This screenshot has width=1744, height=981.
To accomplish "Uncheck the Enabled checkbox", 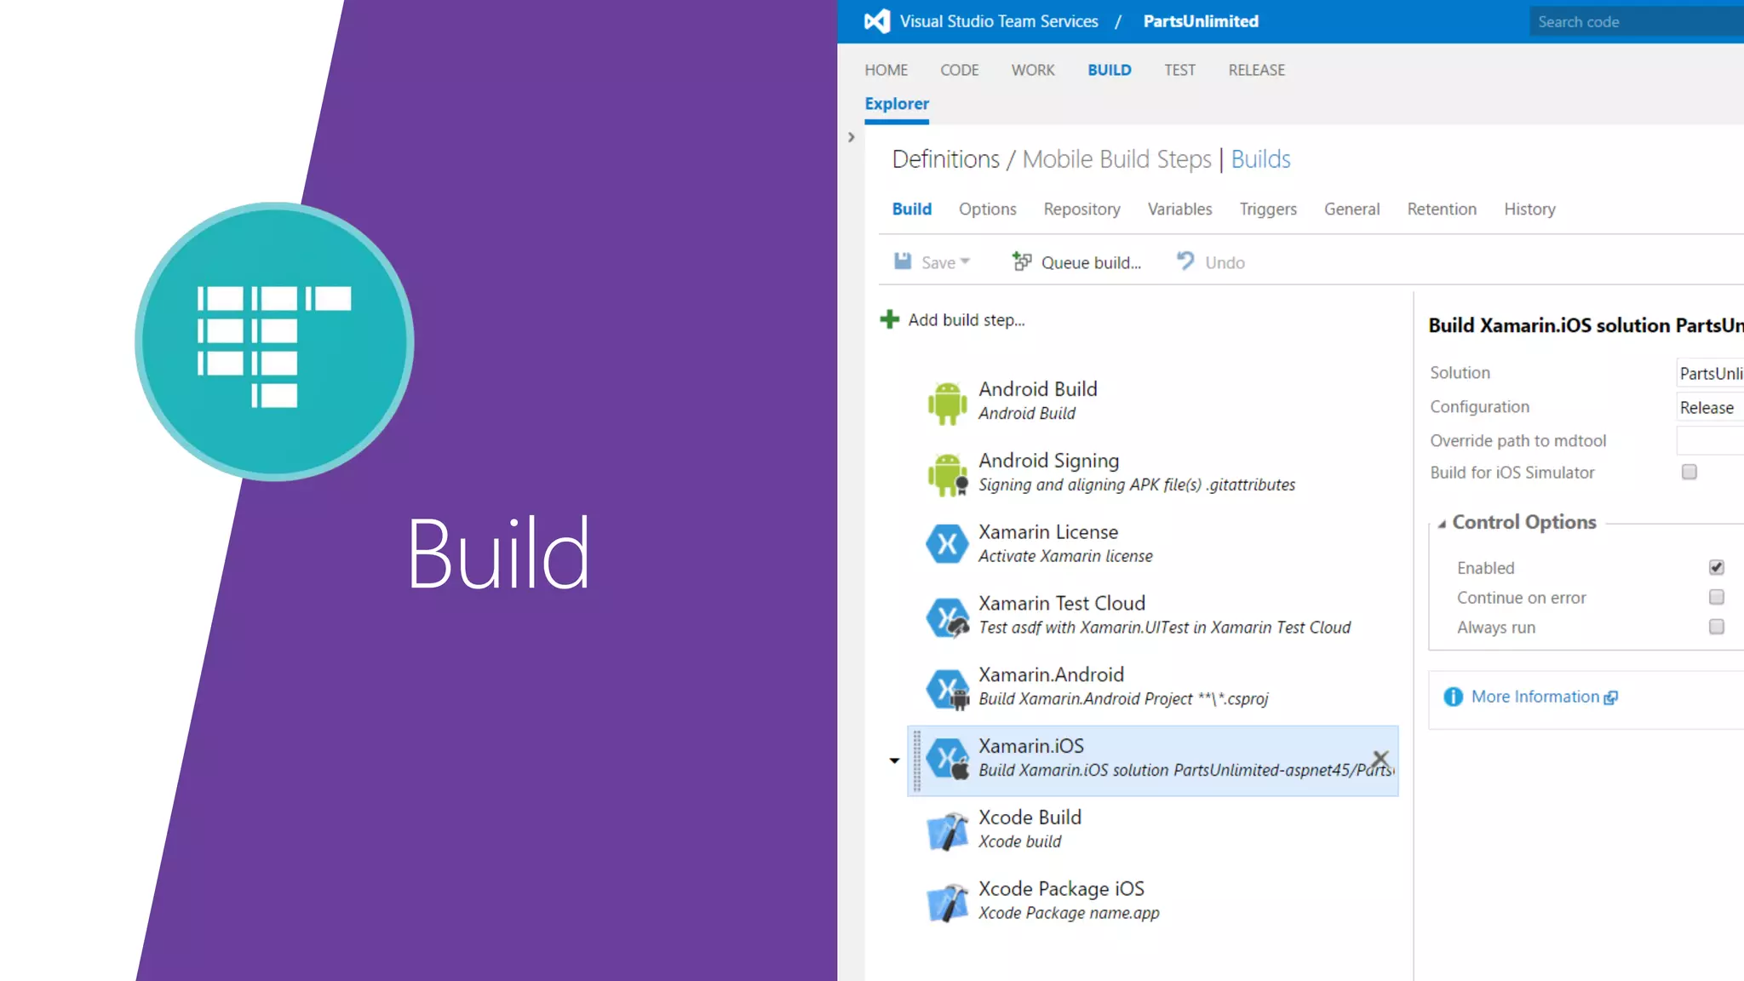I will [1716, 567].
